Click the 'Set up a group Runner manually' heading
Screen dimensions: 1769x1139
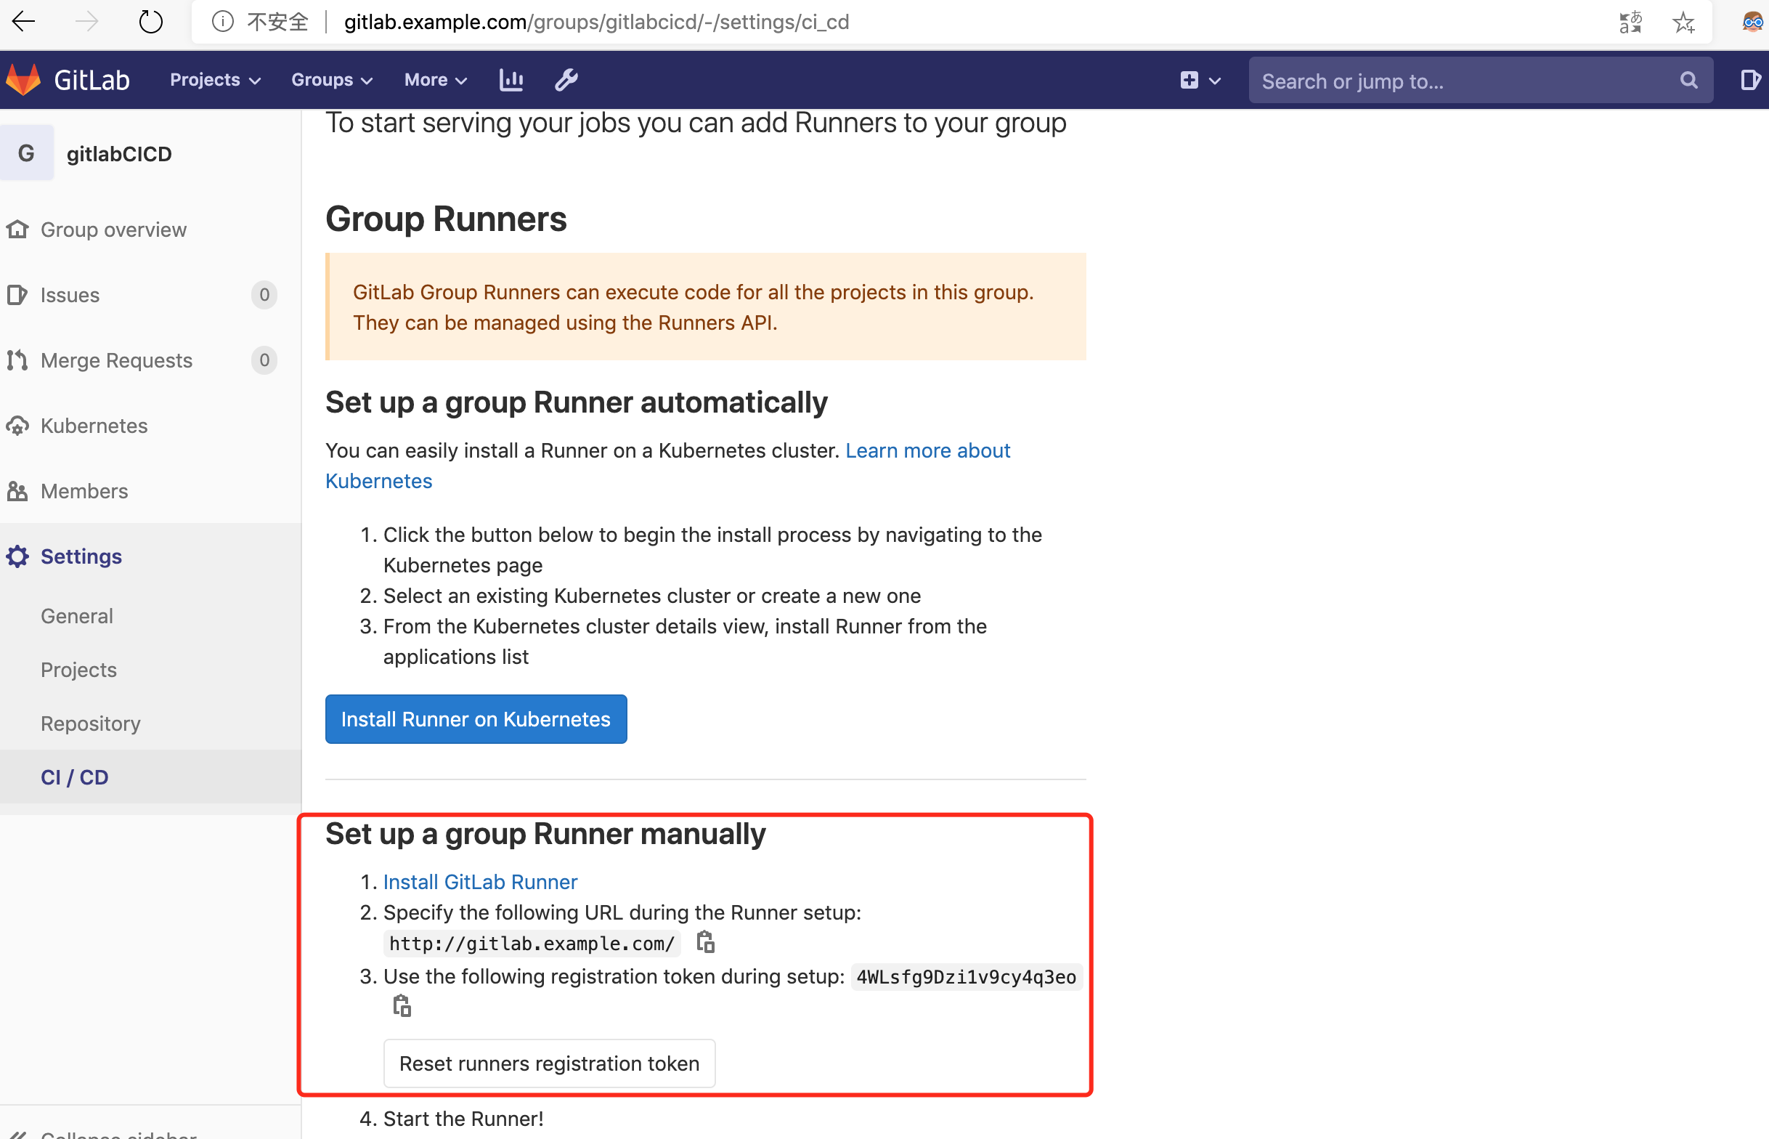pos(545,835)
